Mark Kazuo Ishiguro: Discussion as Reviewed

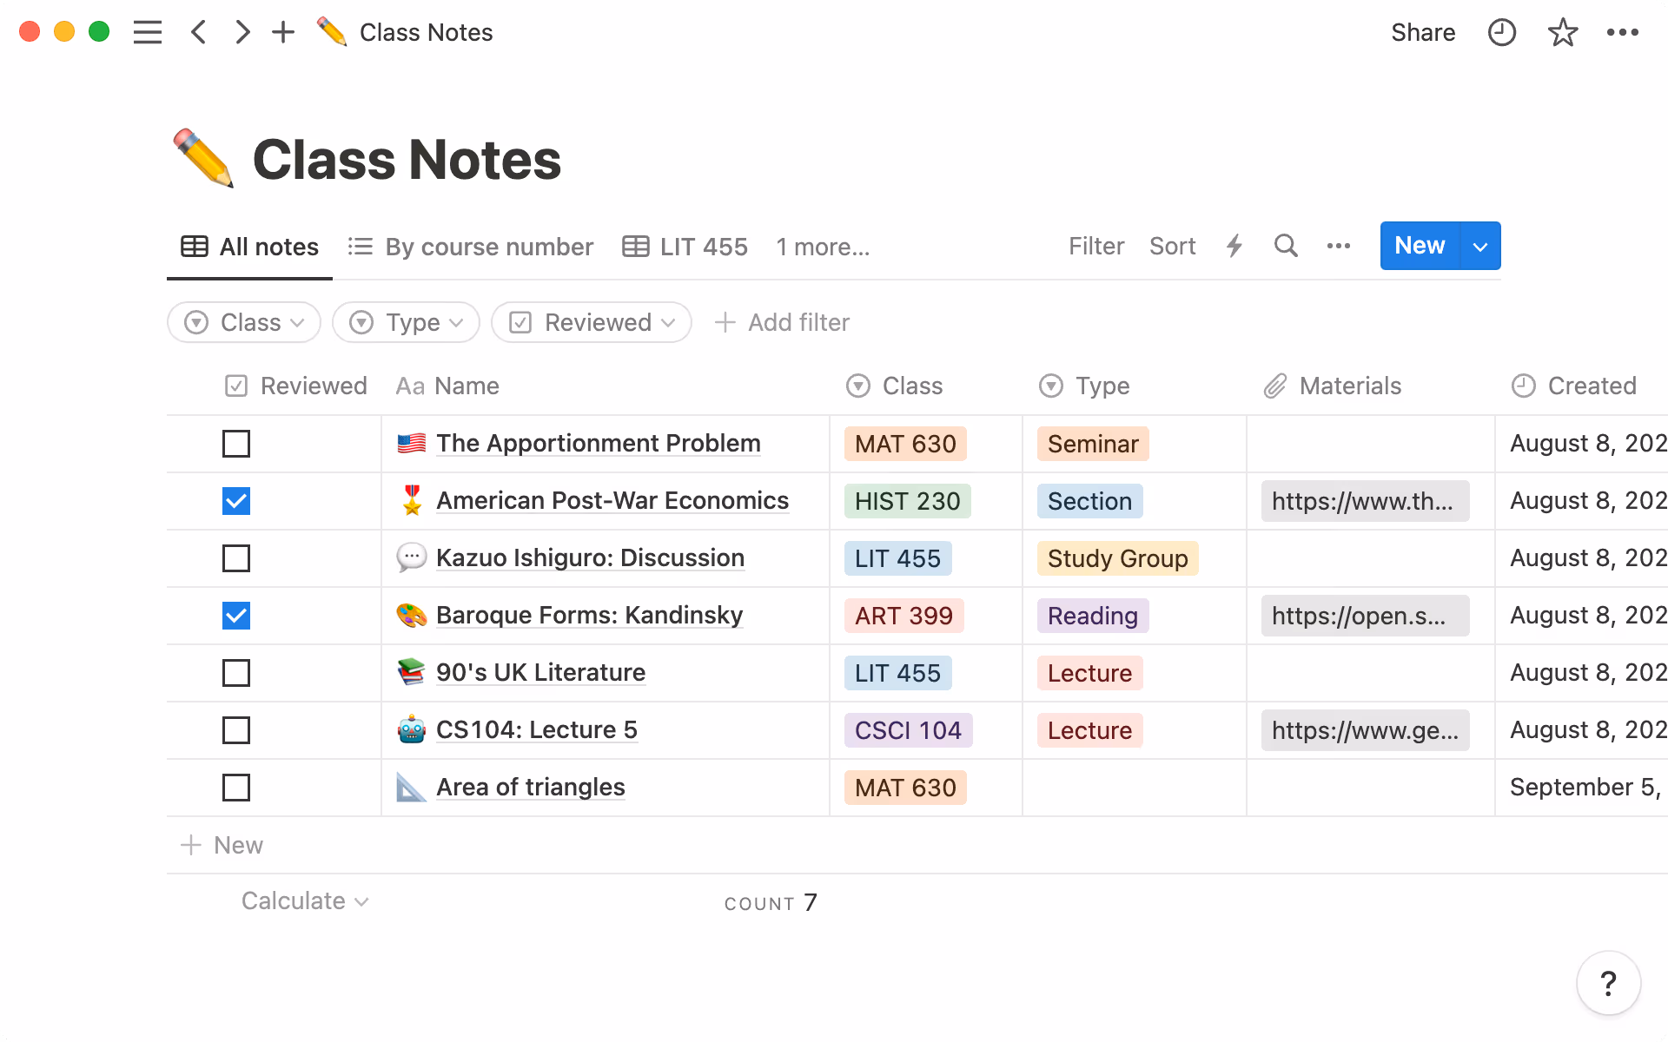point(235,558)
